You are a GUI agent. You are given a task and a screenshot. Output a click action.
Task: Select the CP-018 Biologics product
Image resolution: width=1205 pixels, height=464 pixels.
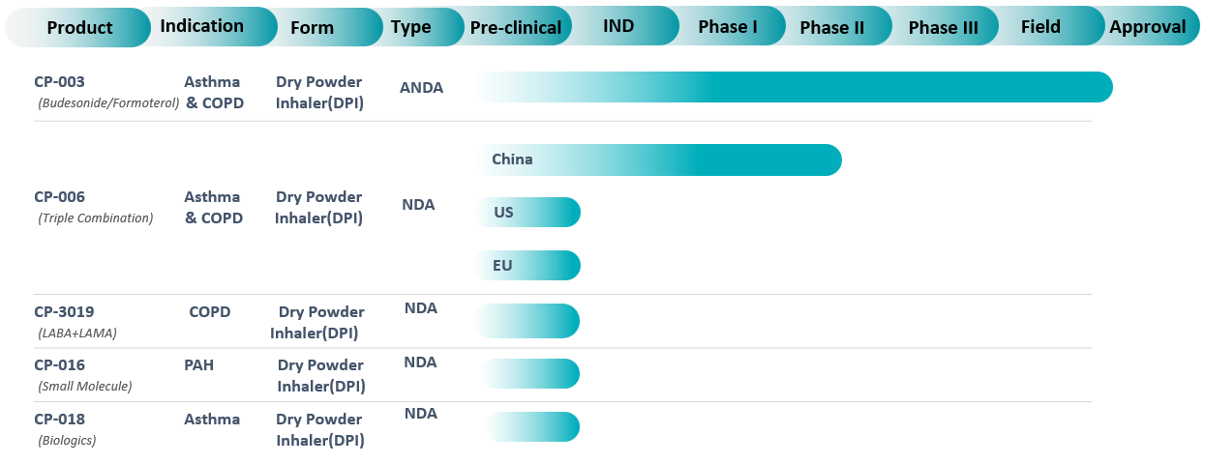(x=60, y=420)
